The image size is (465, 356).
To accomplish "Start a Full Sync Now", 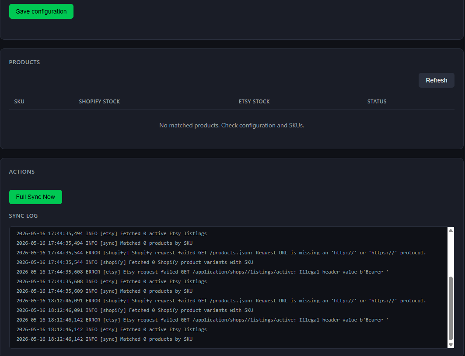I will click(35, 197).
